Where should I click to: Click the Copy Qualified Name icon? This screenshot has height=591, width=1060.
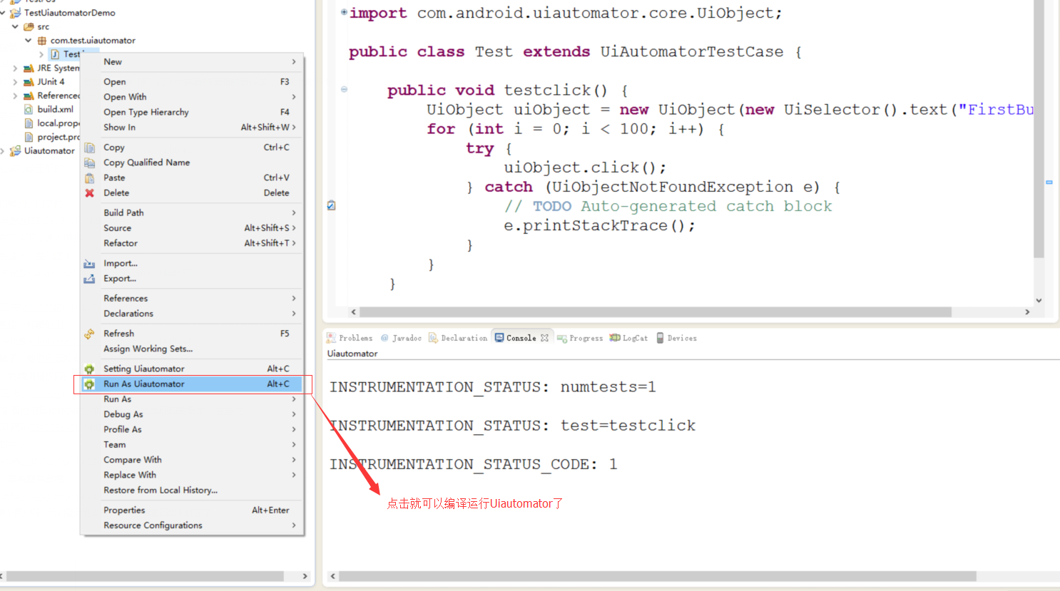89,163
